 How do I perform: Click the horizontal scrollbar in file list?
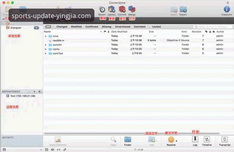pyautogui.click(x=132, y=134)
